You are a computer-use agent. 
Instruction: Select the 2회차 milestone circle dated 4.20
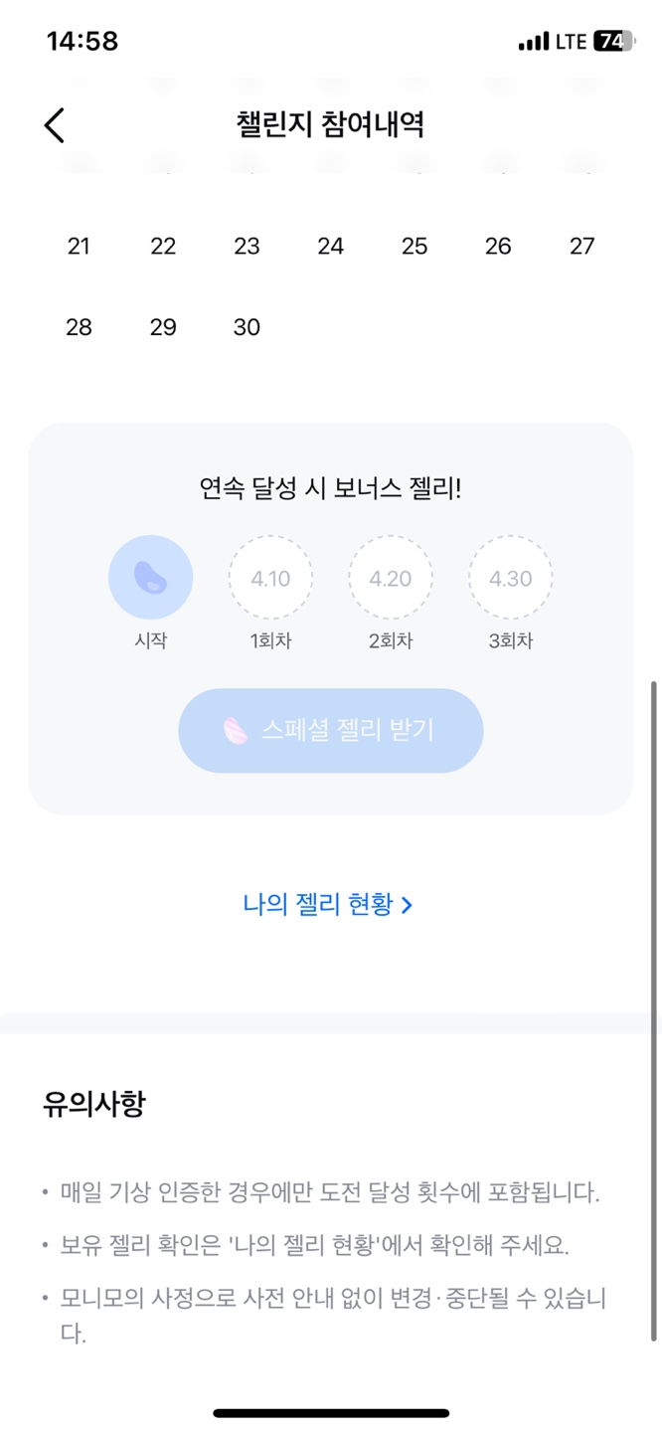[x=390, y=577]
